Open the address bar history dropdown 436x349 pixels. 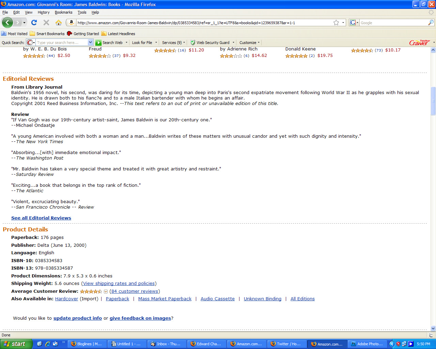(x=343, y=23)
